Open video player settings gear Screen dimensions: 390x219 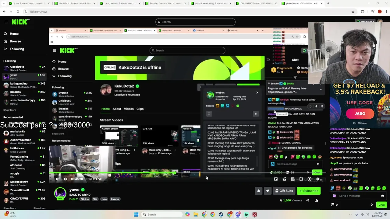point(318,179)
